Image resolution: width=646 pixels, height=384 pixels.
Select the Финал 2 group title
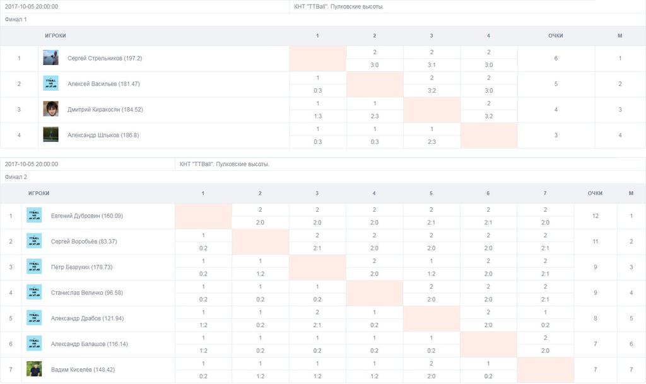click(x=16, y=177)
